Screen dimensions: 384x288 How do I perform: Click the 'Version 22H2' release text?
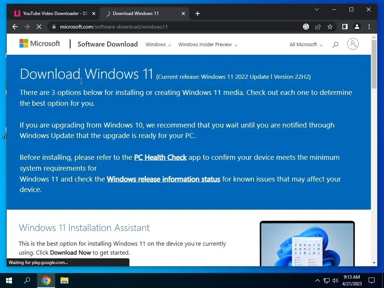pyautogui.click(x=292, y=76)
